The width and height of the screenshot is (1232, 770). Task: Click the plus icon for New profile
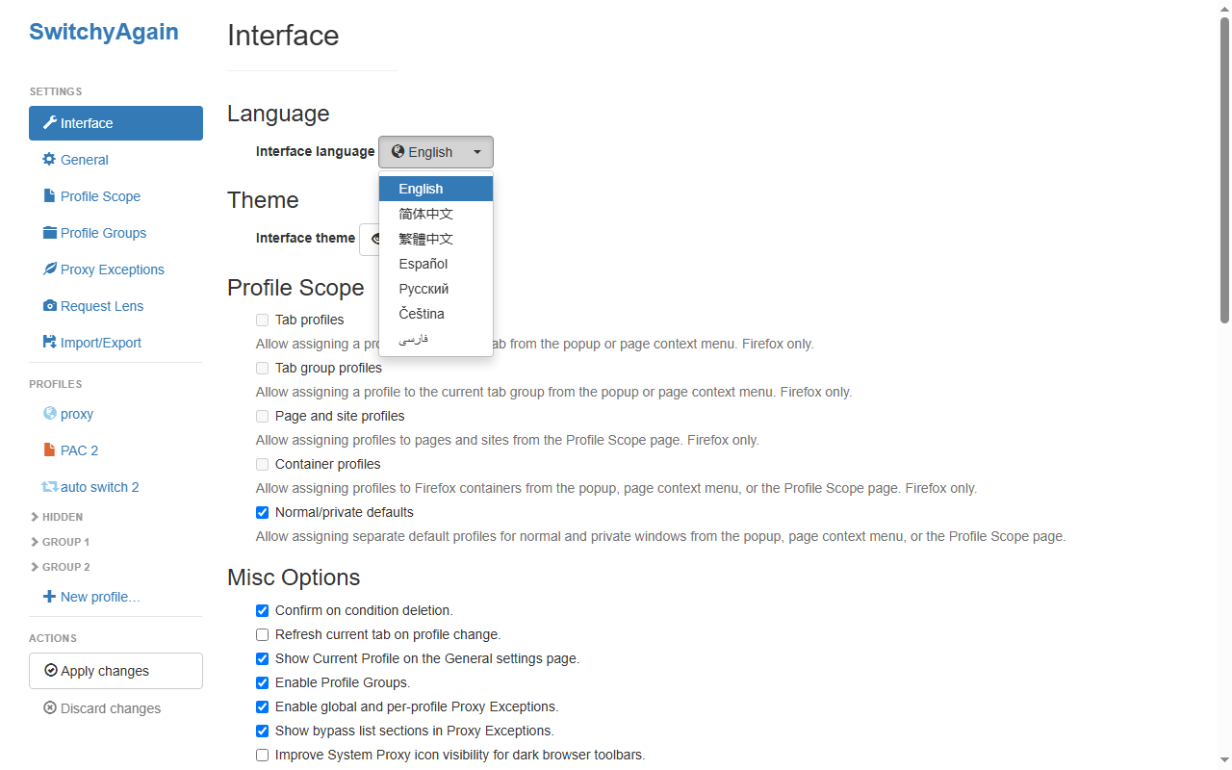pyautogui.click(x=49, y=597)
